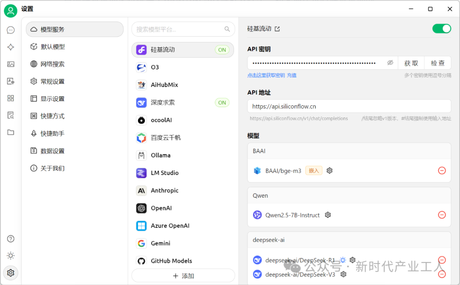Image resolution: width=460 pixels, height=285 pixels.
Task: Open settings gear for DeepSeek-V3
Action: pyautogui.click(x=343, y=274)
